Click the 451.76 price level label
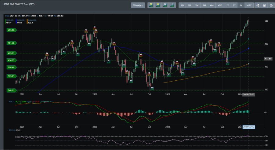The height and width of the screenshot is (150, 275). pyautogui.click(x=11, y=43)
